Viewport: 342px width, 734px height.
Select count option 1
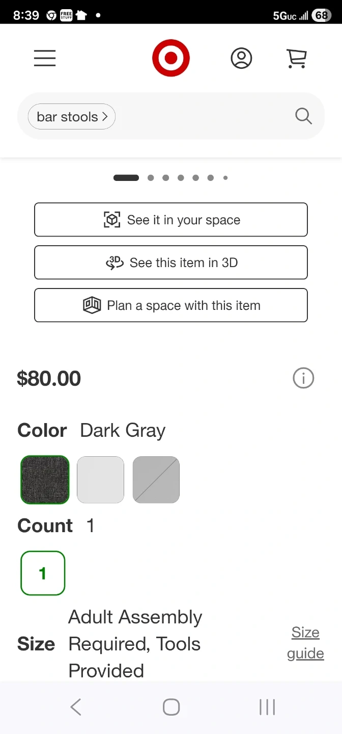click(43, 573)
